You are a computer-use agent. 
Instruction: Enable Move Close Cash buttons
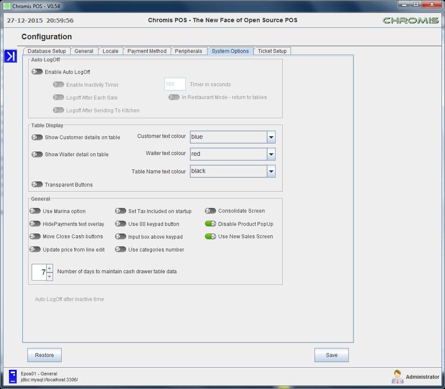(x=35, y=237)
